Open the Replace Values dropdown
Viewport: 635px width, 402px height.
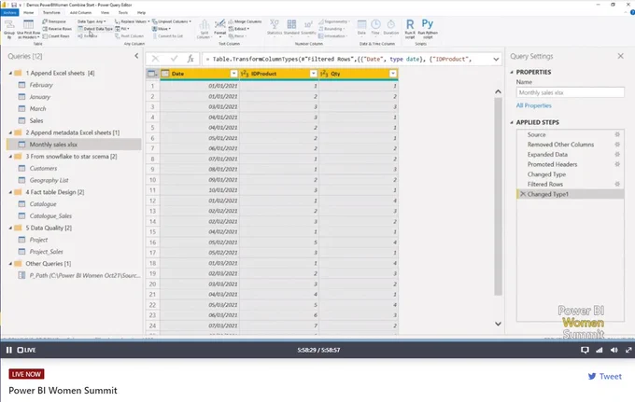(132, 21)
